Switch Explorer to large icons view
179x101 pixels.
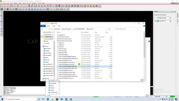click(144, 80)
